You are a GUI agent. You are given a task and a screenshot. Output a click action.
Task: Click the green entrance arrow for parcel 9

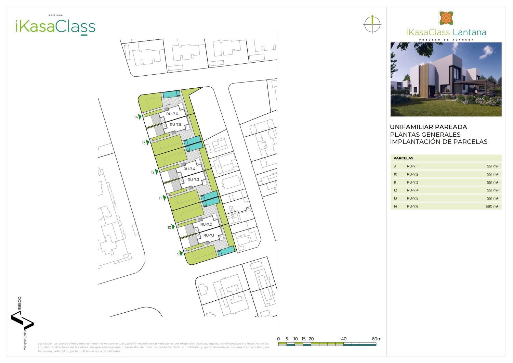[181, 253]
